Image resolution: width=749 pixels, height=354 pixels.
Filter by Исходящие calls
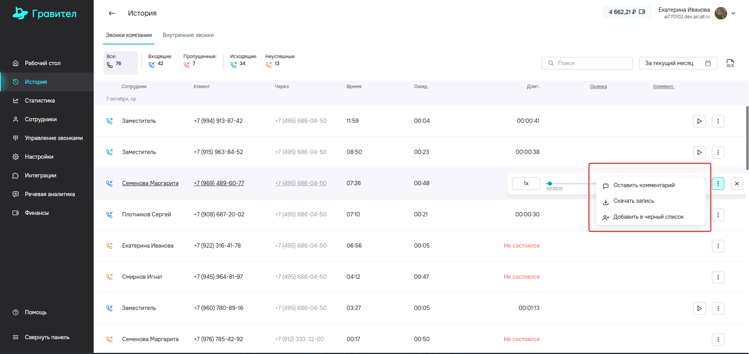pos(244,60)
